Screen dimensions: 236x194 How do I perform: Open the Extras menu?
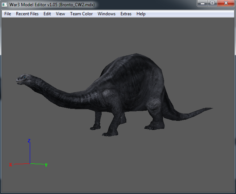point(126,14)
